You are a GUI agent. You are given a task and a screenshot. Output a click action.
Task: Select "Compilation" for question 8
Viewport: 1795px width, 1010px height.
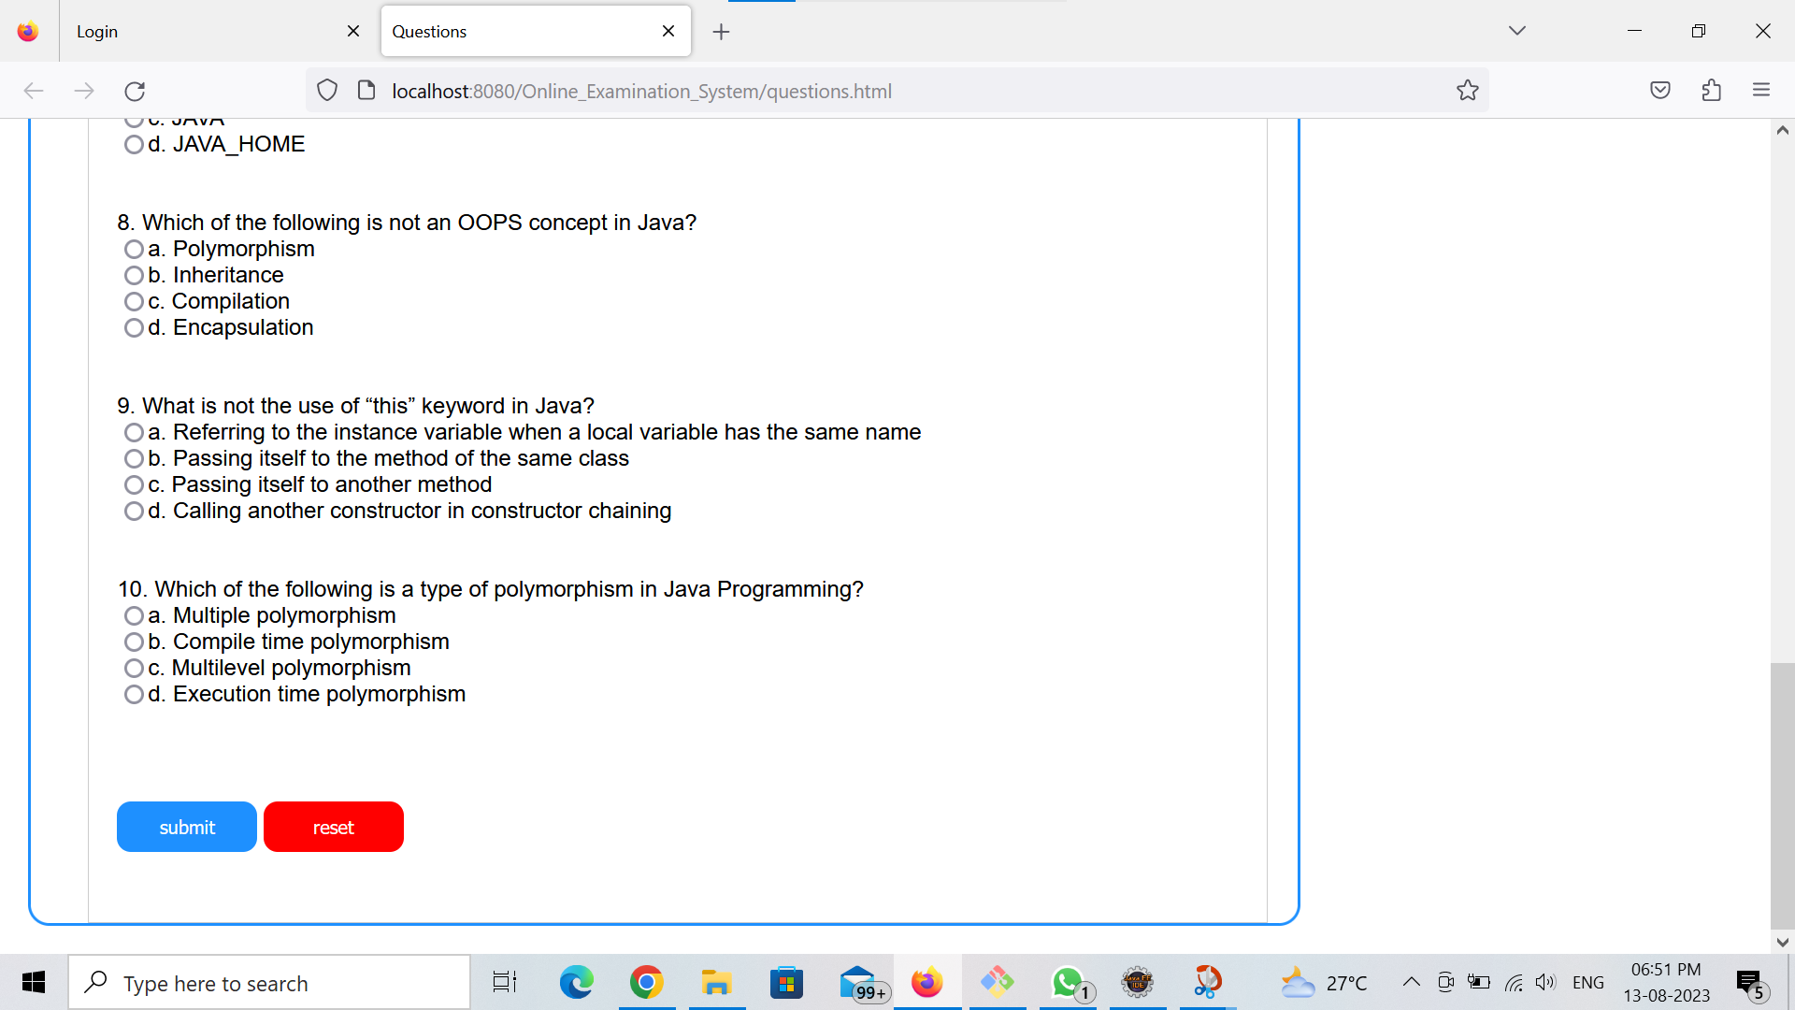coord(134,301)
